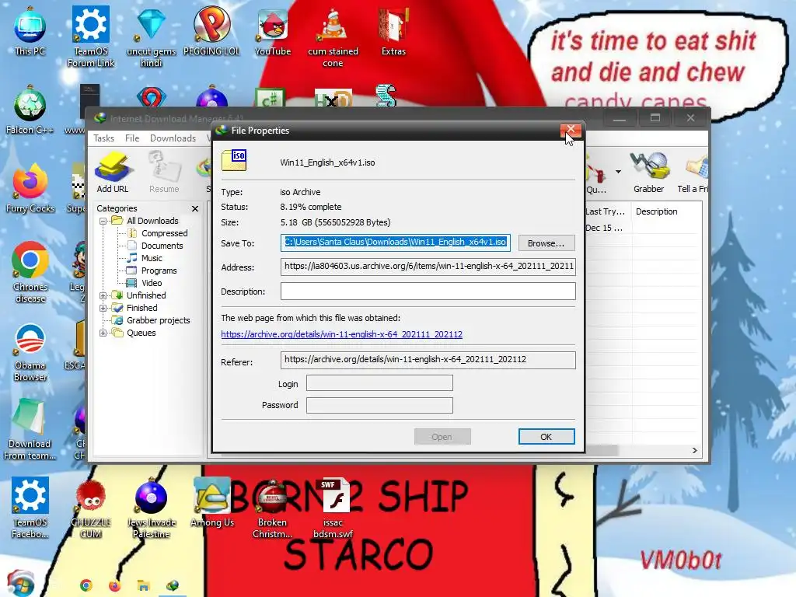Collapse the All Downloads tree node
This screenshot has height=597, width=796.
(103, 221)
